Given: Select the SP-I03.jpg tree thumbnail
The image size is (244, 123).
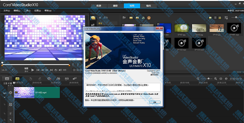Looking at the screenshot, I should click(217, 28).
